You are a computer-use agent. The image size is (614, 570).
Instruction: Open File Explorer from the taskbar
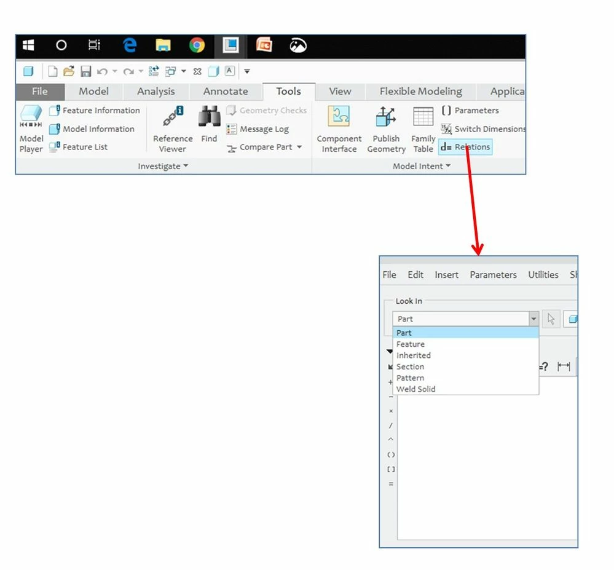tap(163, 46)
